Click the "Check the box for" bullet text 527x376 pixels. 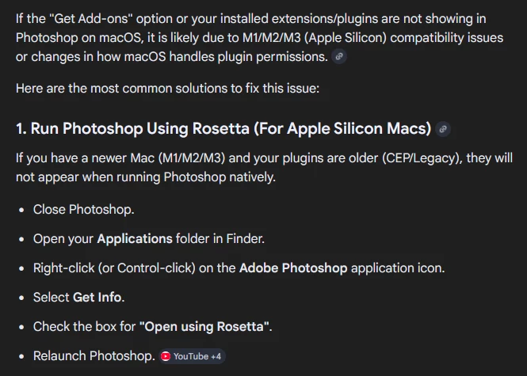(84, 326)
